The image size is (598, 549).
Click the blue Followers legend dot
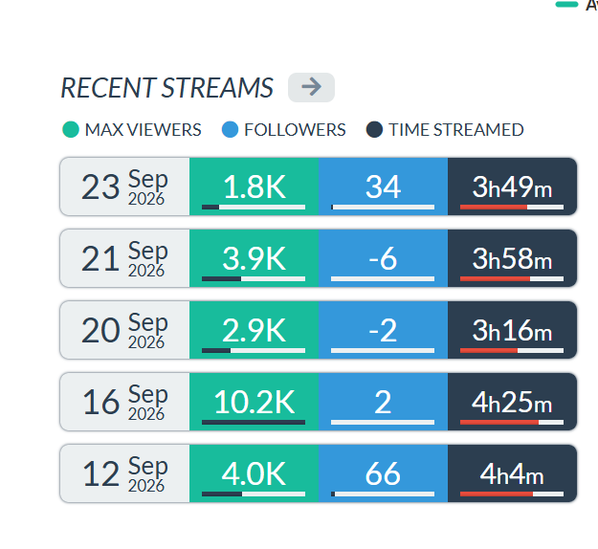(230, 130)
